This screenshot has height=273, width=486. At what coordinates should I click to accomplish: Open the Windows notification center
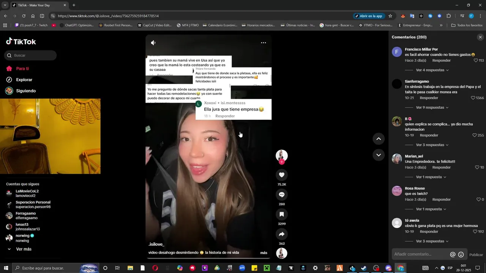[478, 268]
